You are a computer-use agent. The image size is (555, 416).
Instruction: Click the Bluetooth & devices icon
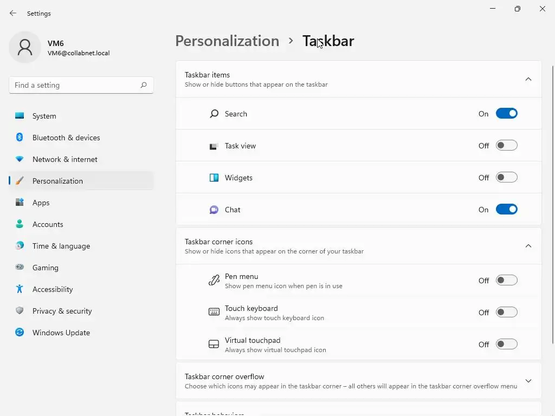[x=20, y=138]
